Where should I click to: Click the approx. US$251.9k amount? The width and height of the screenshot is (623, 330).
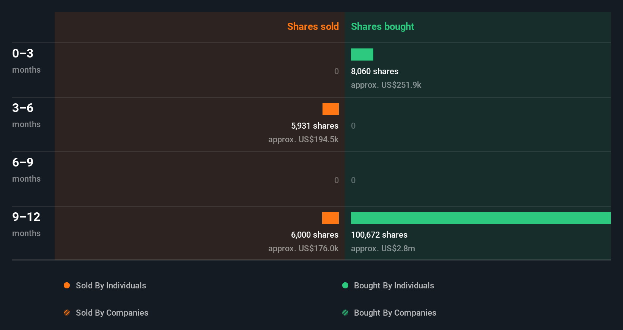[386, 85]
